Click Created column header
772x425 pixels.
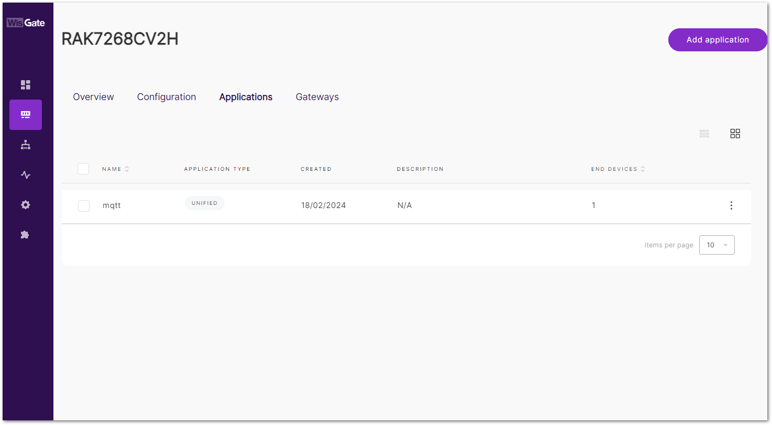[316, 169]
